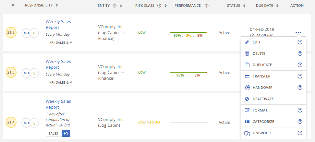Click the help icon next to UNGROUP
The height and width of the screenshot is (142, 315).
(300, 133)
